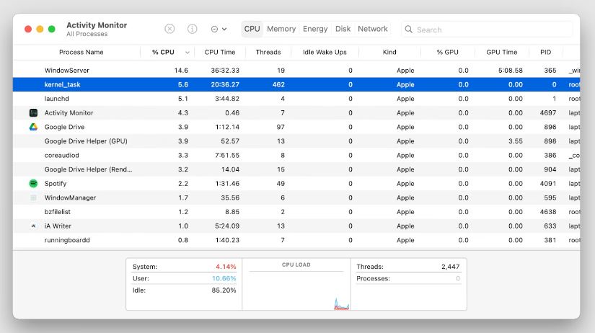
Task: Select the launchd process
Action: (x=56, y=99)
